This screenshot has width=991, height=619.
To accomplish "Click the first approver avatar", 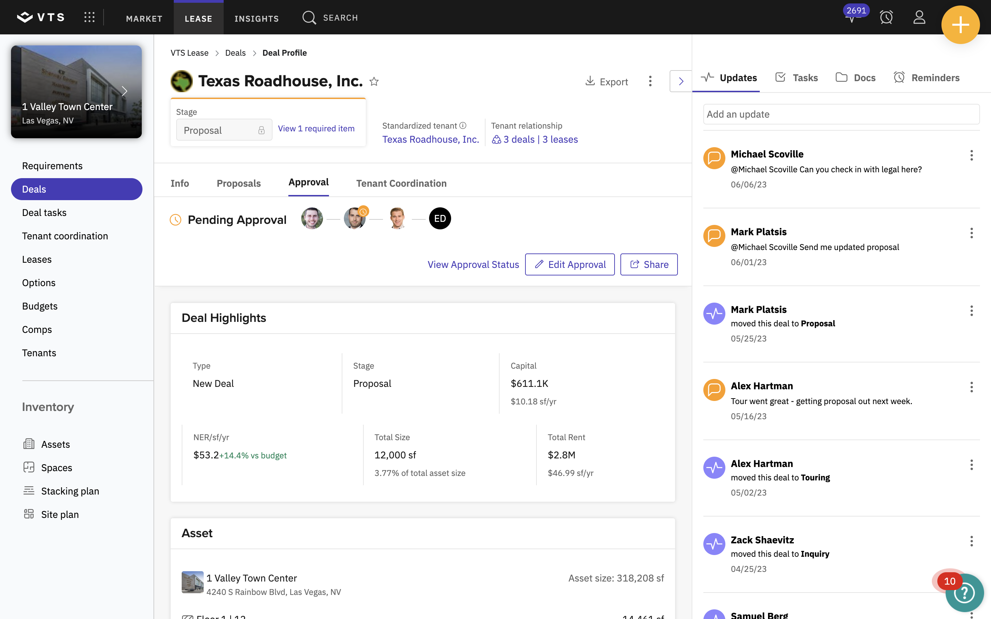I will (312, 219).
